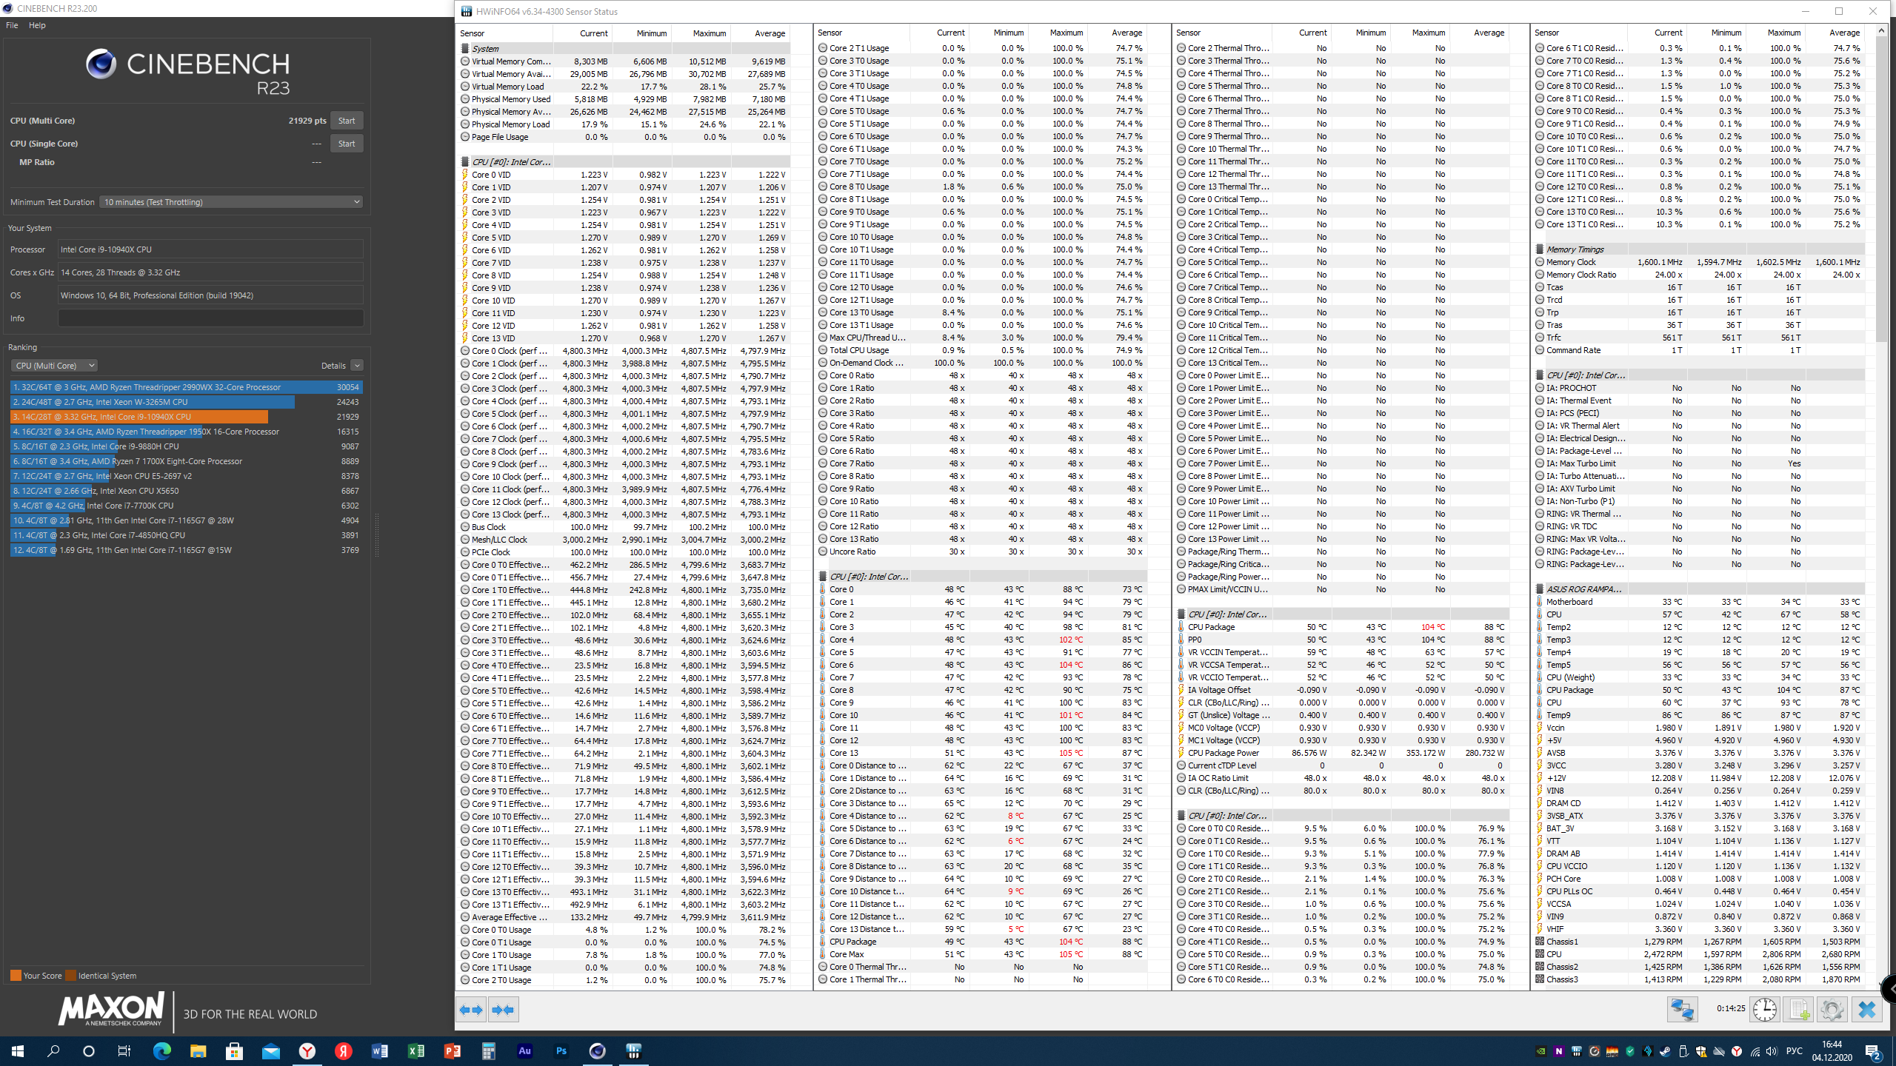
Task: Launch Word from taskbar
Action: pyautogui.click(x=379, y=1051)
